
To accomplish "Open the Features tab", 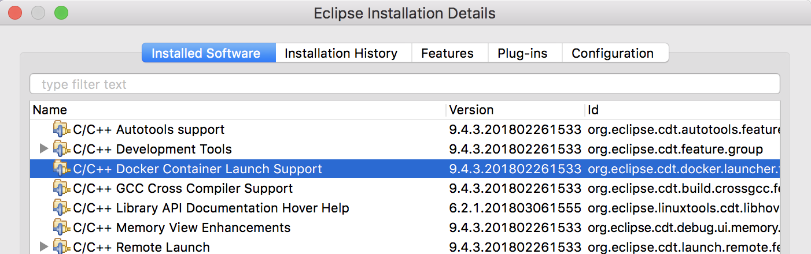I will click(x=447, y=53).
